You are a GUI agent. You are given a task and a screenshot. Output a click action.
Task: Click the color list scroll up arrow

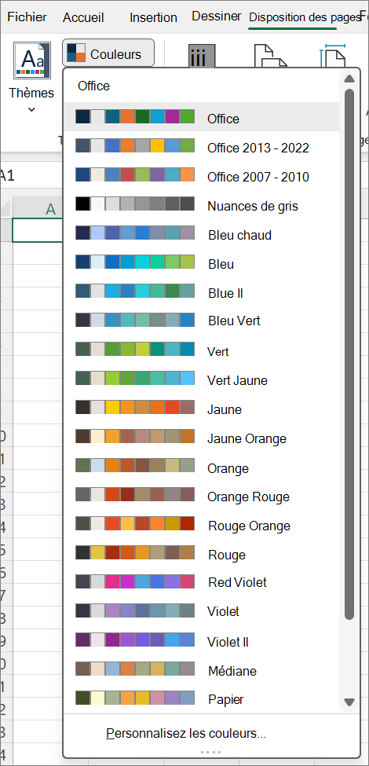pyautogui.click(x=349, y=79)
